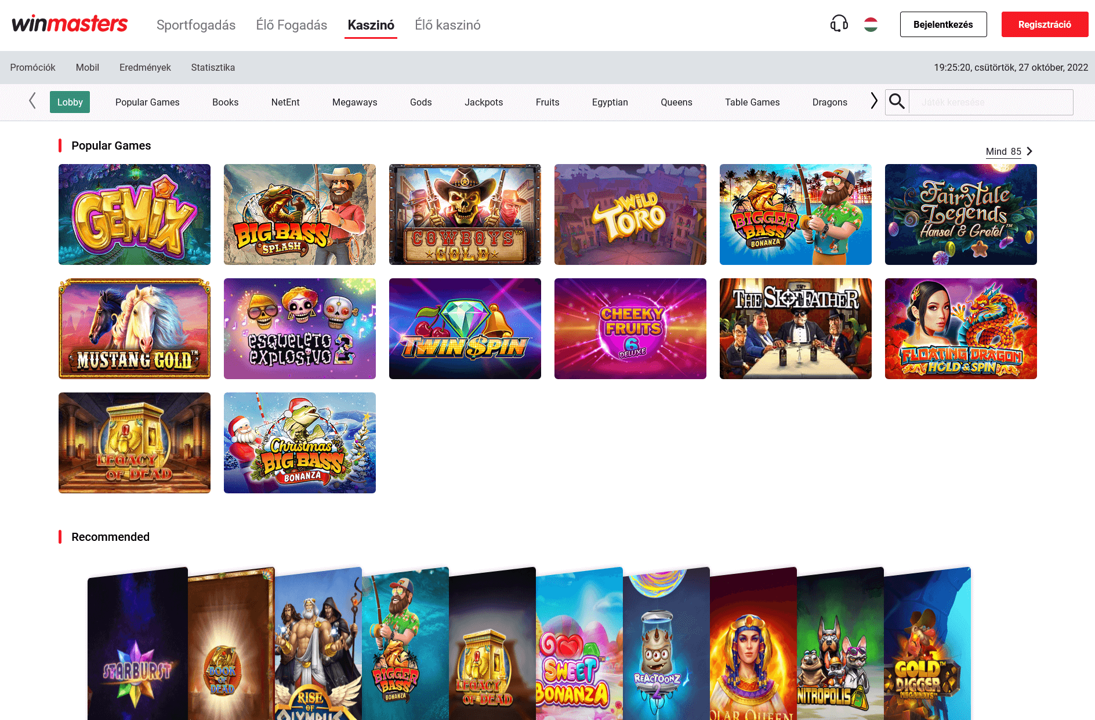This screenshot has height=720, width=1095.
Task: Select the Kaszinó tab
Action: [x=371, y=25]
